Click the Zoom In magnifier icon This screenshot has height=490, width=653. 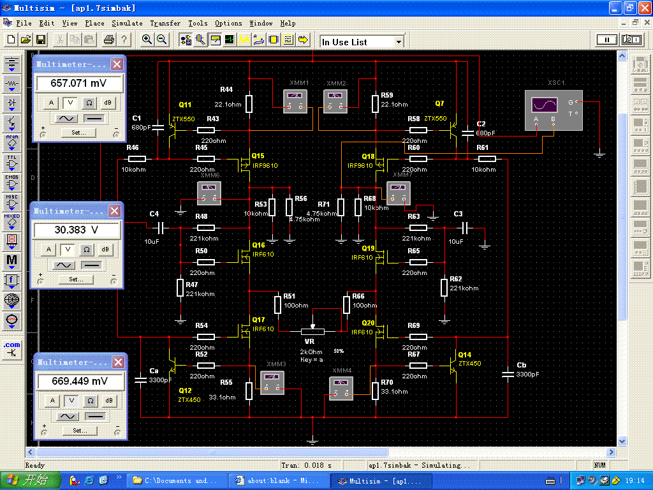coord(147,40)
